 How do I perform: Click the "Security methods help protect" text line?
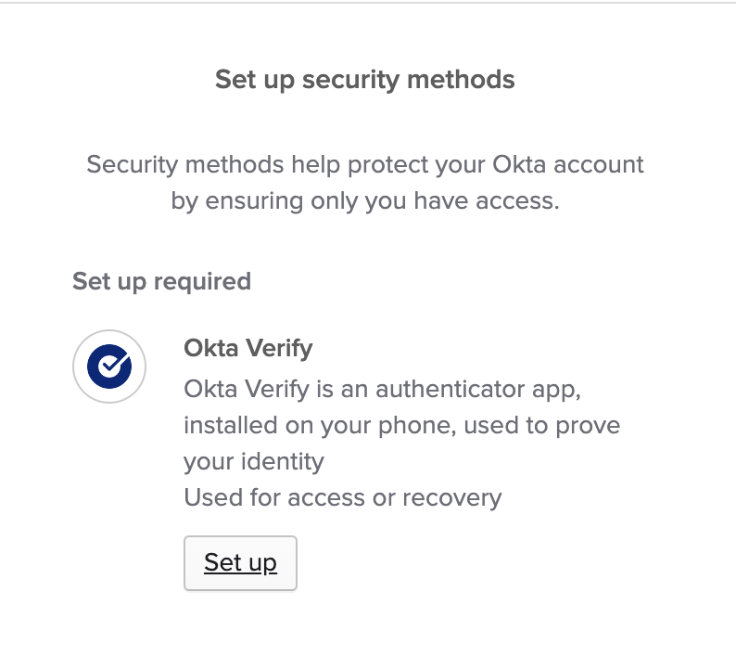point(364,165)
